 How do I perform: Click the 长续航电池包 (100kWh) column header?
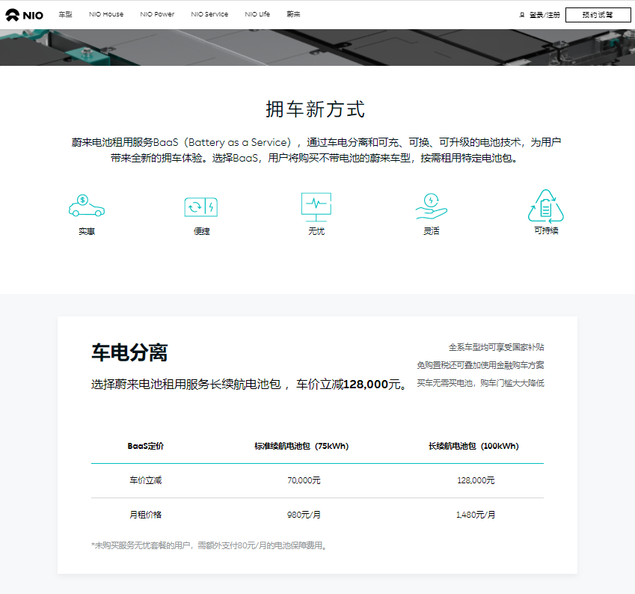click(x=473, y=446)
